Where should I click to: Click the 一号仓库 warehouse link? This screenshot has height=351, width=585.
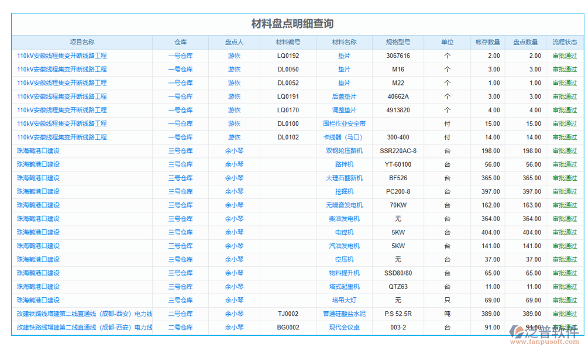[181, 56]
